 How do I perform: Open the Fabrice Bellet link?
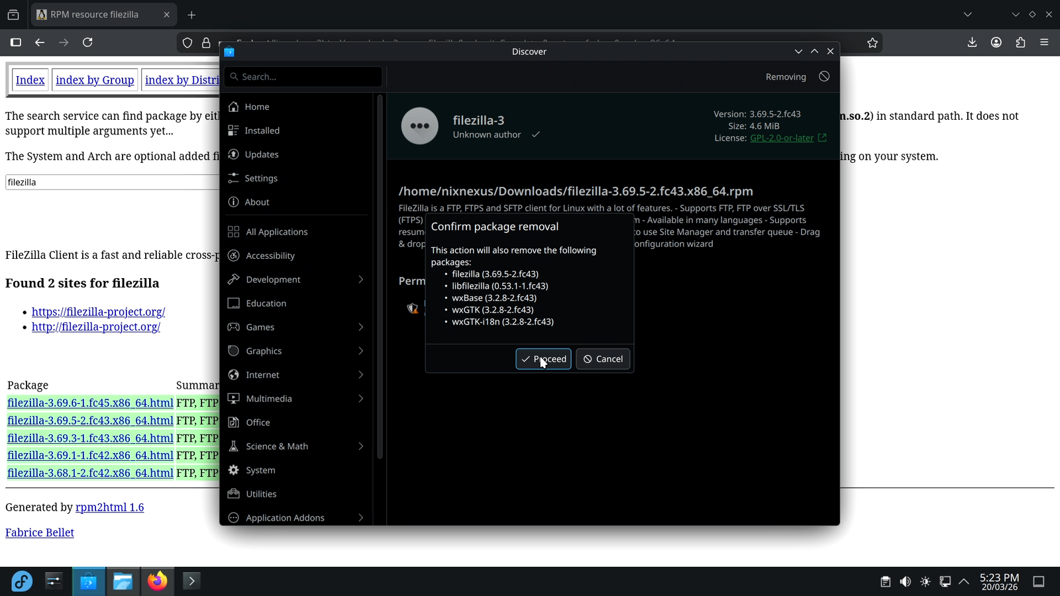click(x=40, y=532)
